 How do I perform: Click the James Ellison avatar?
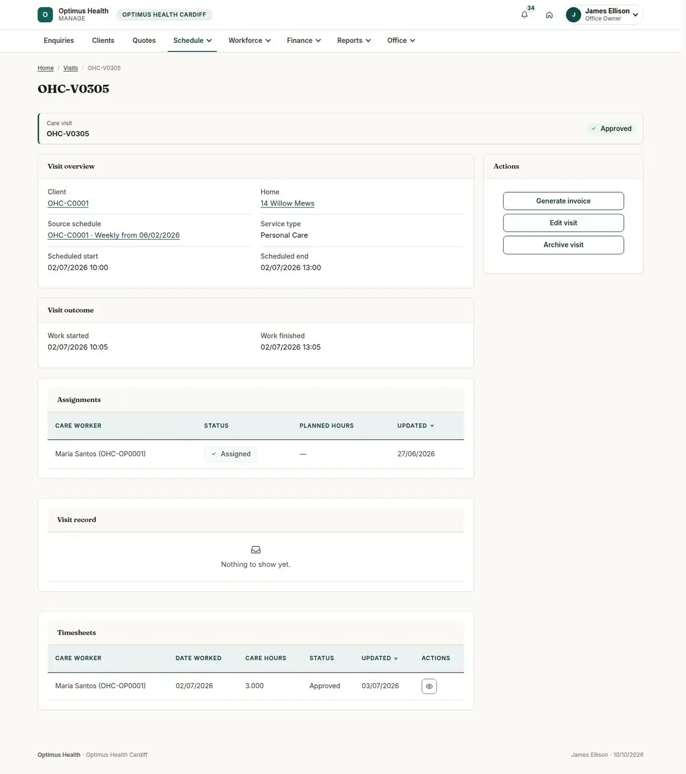coord(573,15)
